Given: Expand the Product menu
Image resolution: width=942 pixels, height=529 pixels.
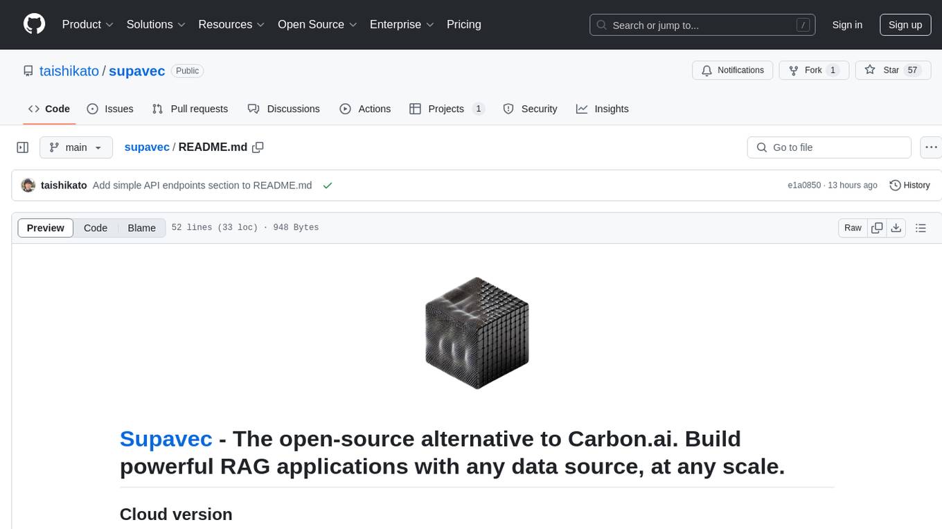Looking at the screenshot, I should click(x=88, y=24).
